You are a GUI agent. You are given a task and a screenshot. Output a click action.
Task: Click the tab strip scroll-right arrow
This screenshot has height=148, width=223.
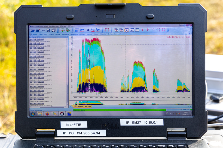(x=188, y=106)
